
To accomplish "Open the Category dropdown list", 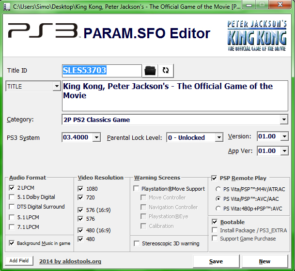I will click(x=284, y=120).
